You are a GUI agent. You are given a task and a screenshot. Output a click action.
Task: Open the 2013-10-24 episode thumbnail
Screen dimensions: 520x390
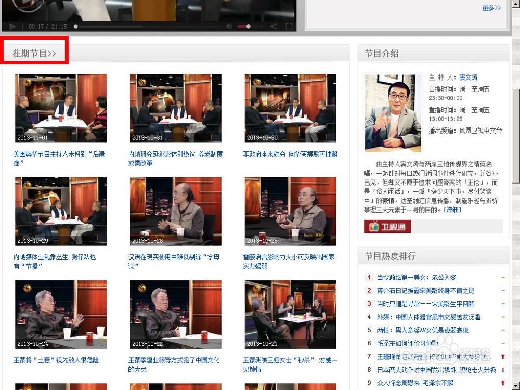pos(61,315)
